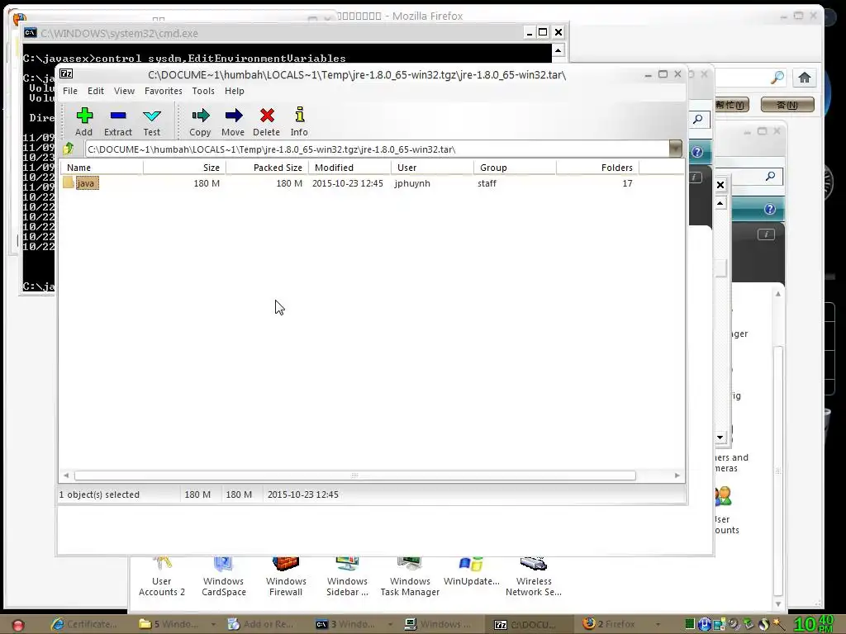Switch to Windows Task Manager taskbar button
The width and height of the screenshot is (846, 634).
pos(438,624)
